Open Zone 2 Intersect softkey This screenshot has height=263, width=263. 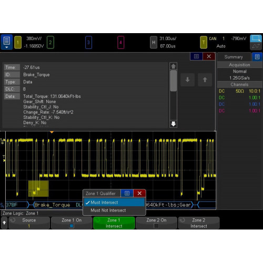[x=199, y=222]
